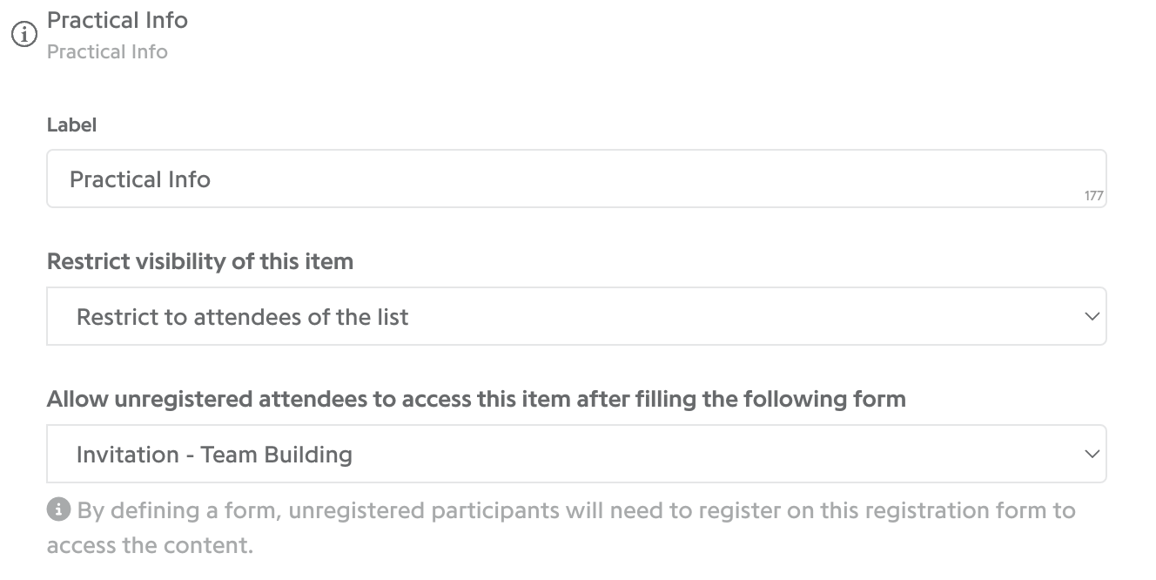Open the Restrict to attendees of the list dropdown
Screen dimensions: 1156x580
click(576, 316)
